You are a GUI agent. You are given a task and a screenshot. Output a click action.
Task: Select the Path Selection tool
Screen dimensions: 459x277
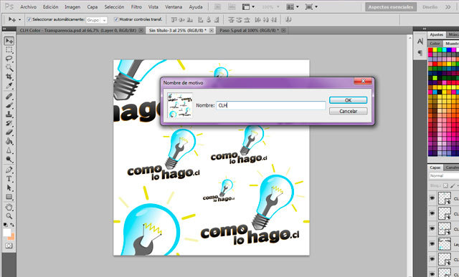tap(9, 188)
